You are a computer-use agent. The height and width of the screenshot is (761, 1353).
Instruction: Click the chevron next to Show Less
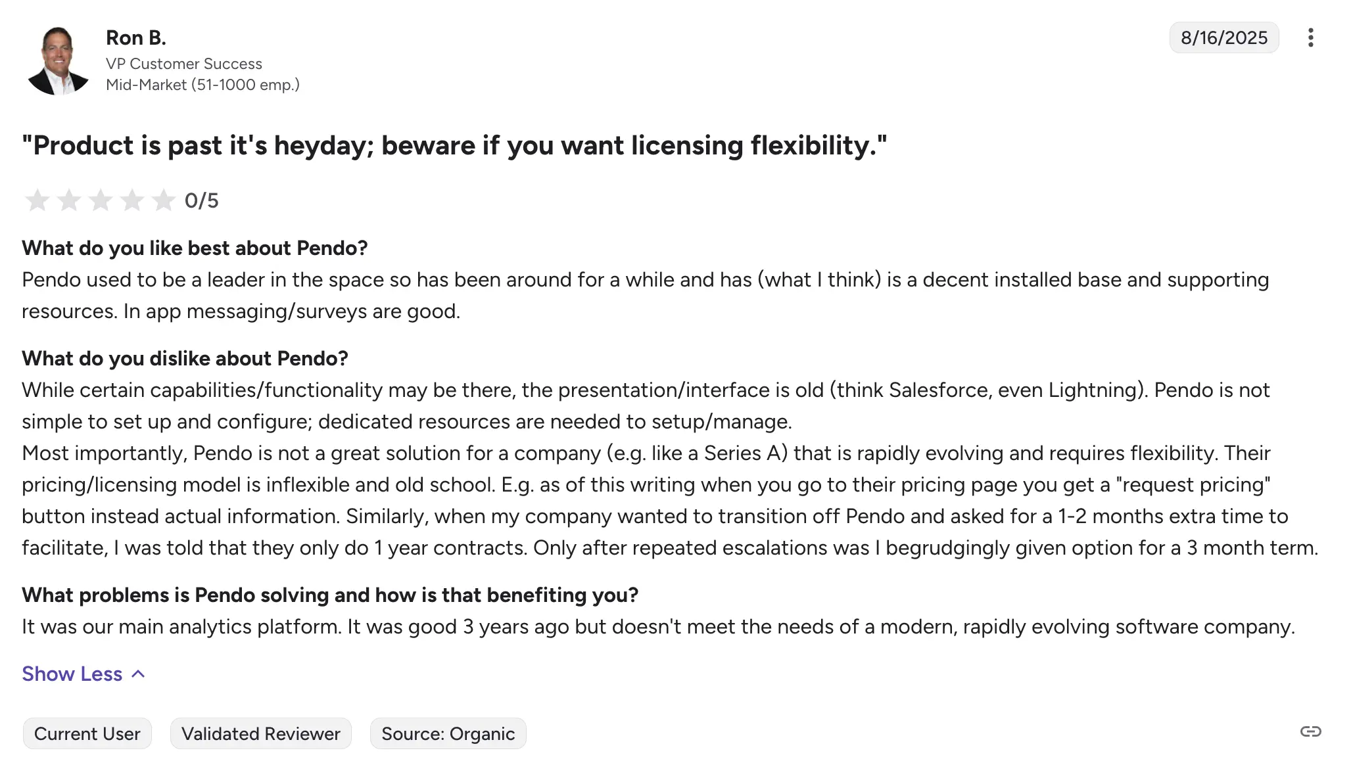[x=138, y=674]
